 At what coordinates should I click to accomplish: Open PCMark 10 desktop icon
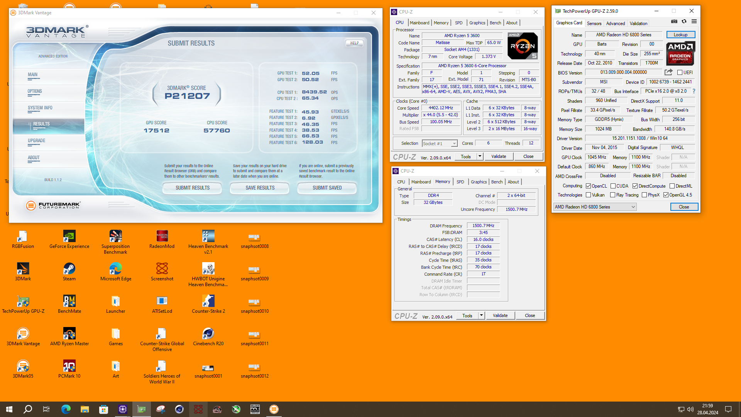(69, 370)
